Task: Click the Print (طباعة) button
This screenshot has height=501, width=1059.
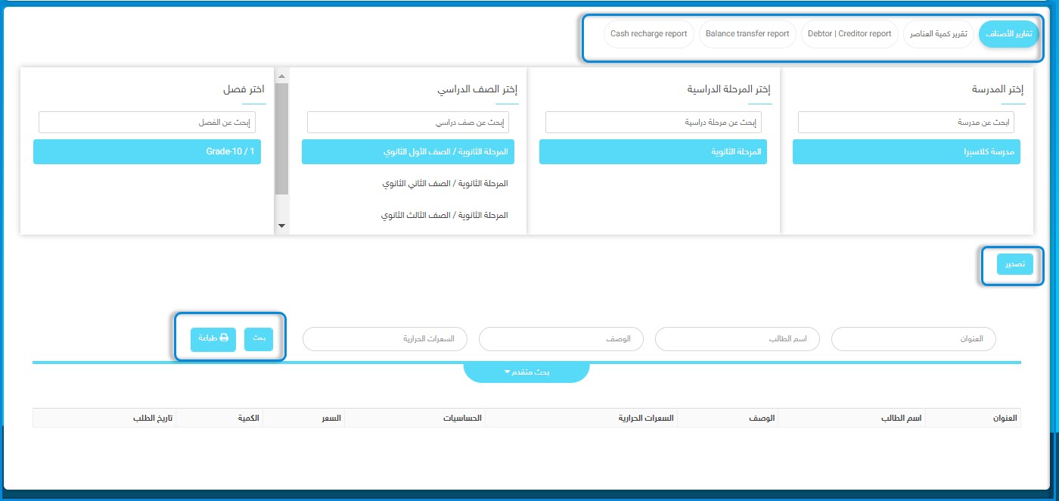Action: tap(213, 339)
